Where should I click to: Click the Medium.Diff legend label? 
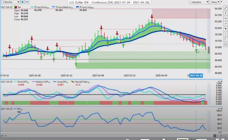click(42, 82)
